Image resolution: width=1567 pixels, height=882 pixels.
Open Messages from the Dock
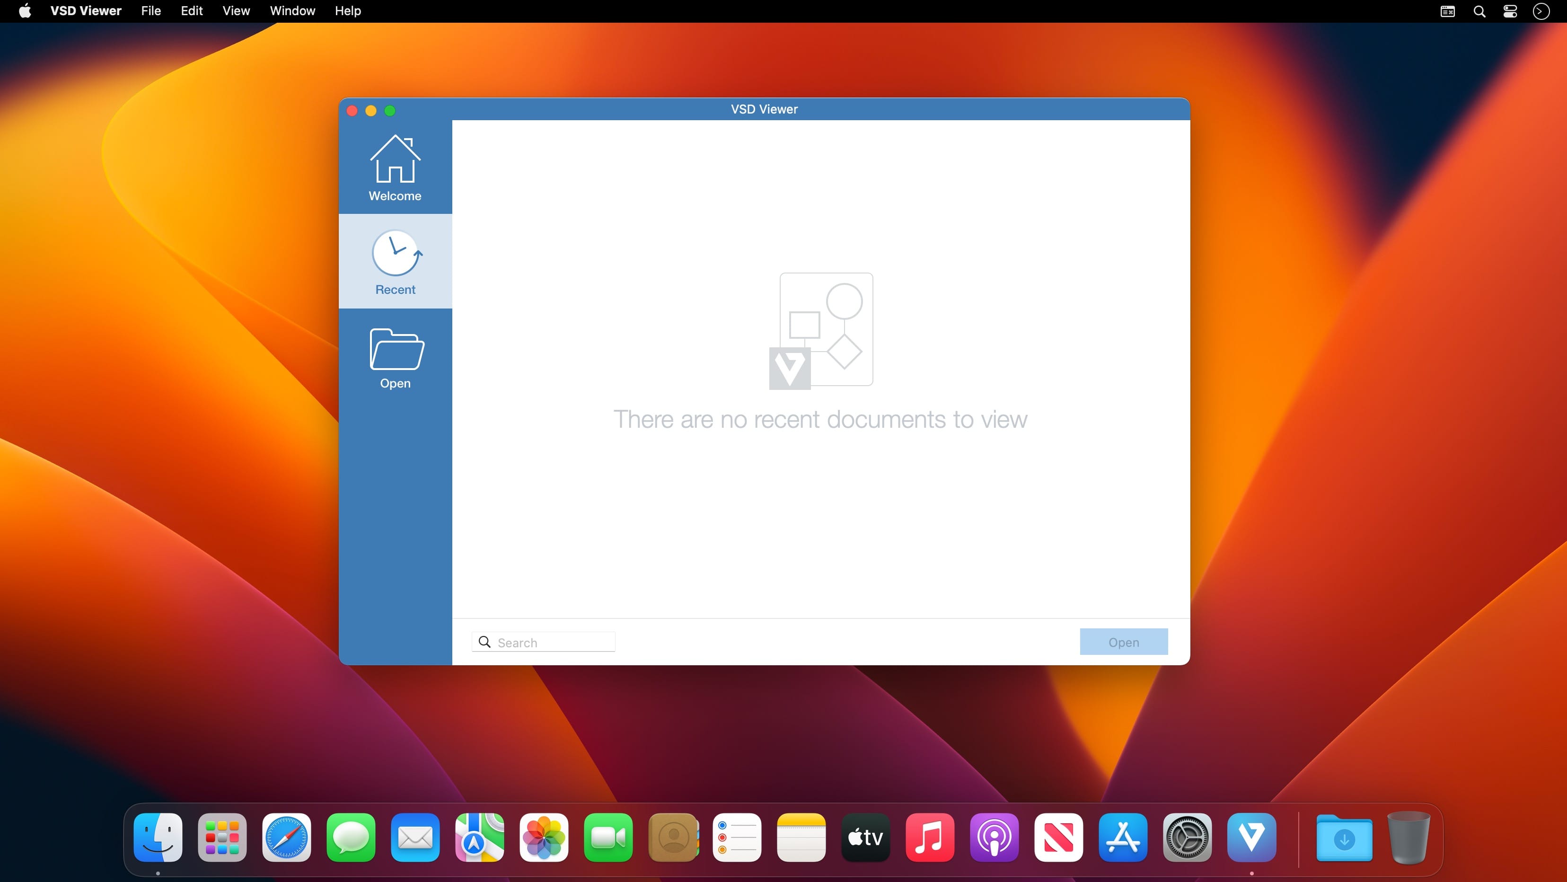click(x=351, y=838)
